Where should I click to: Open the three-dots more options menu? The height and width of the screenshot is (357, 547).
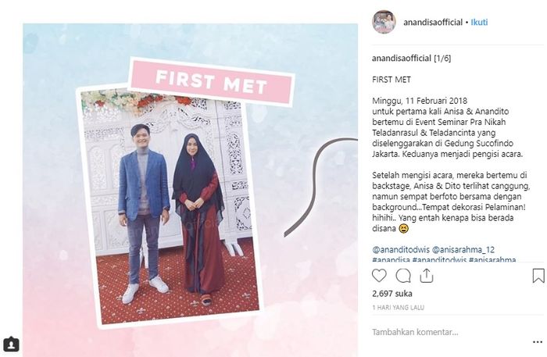(x=538, y=342)
